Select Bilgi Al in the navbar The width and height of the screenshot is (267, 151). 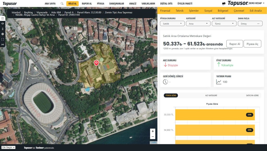(72, 4)
